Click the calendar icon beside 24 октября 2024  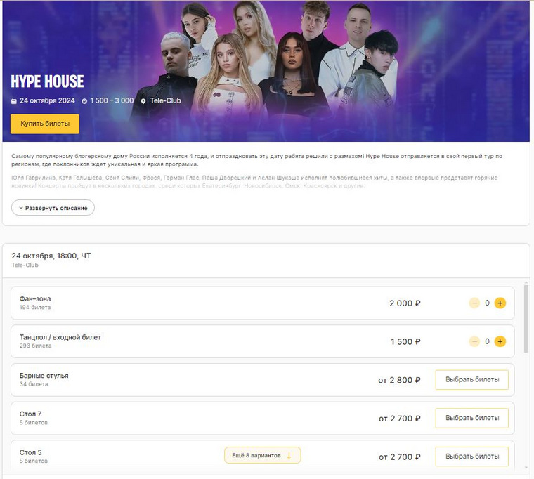(14, 101)
